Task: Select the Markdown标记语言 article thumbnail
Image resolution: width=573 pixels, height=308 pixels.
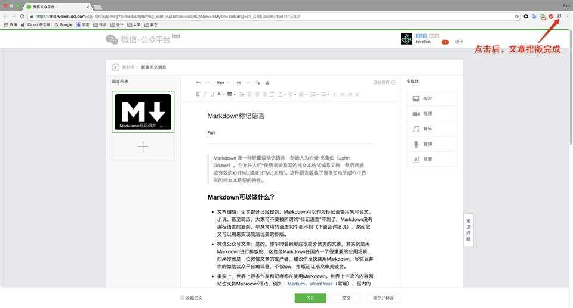Action: click(143, 111)
